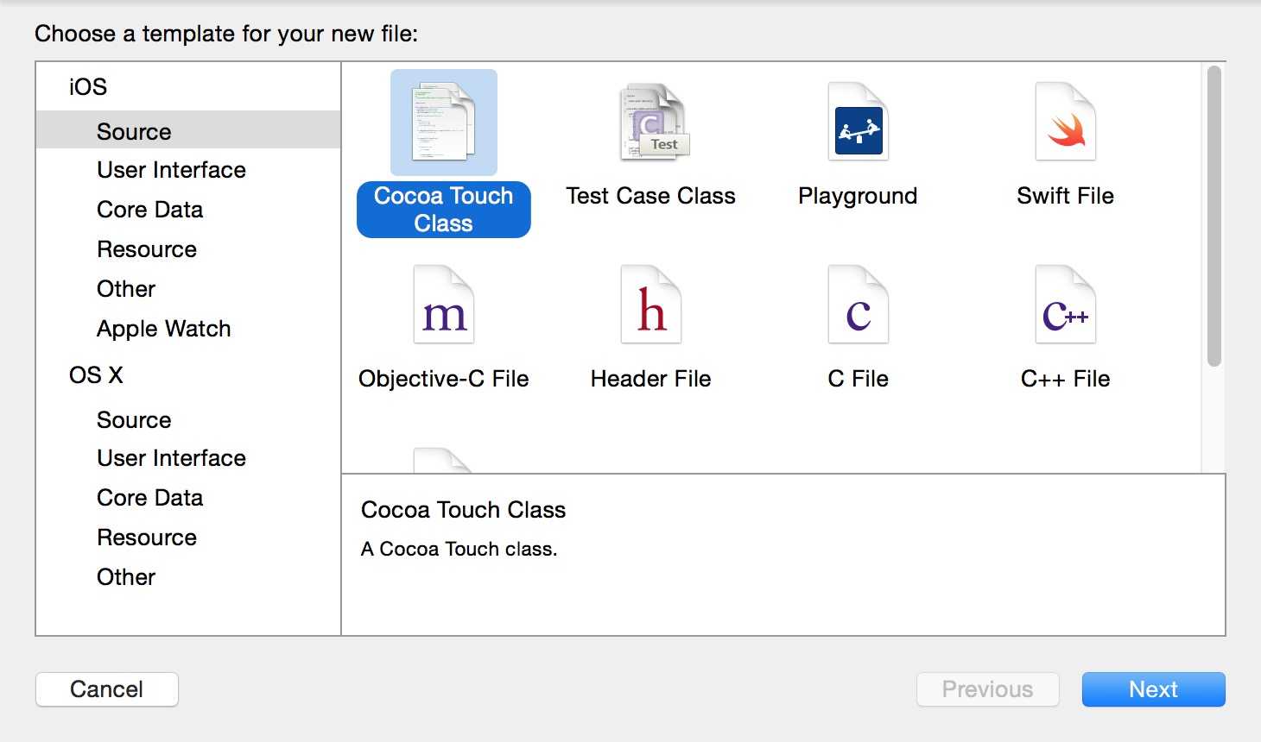
Task: Choose the Objective-C File icon
Action: (444, 305)
